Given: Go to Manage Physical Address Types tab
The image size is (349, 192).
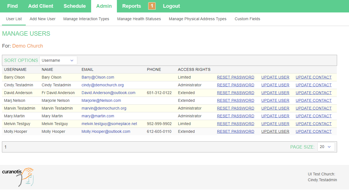Looking at the screenshot, I should [x=197, y=19].
